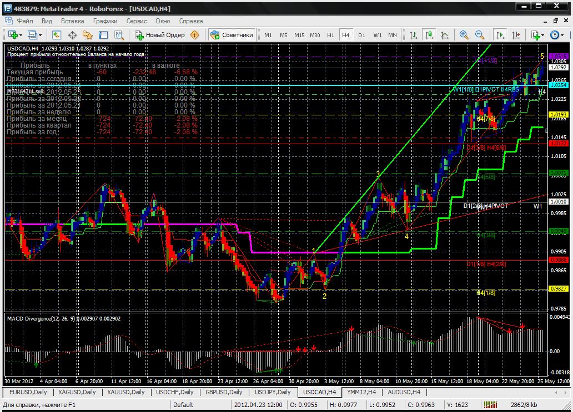Open the Strategy Tester magnifier icon
Viewport: 573px width, 412px height.
coord(119,35)
